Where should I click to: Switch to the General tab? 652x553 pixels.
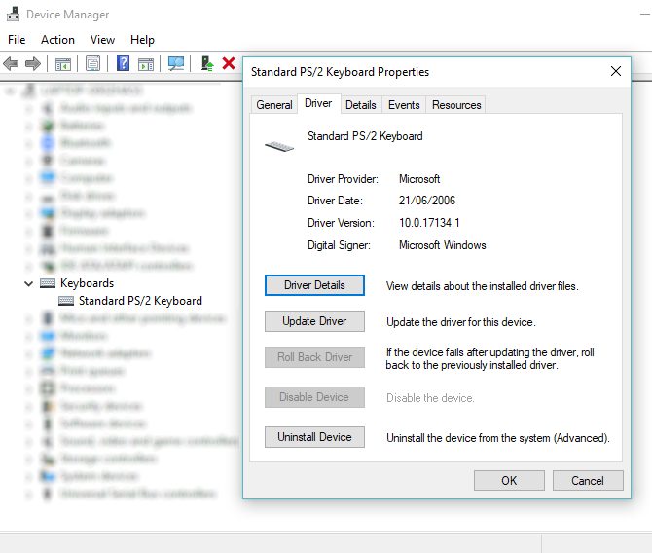point(274,105)
